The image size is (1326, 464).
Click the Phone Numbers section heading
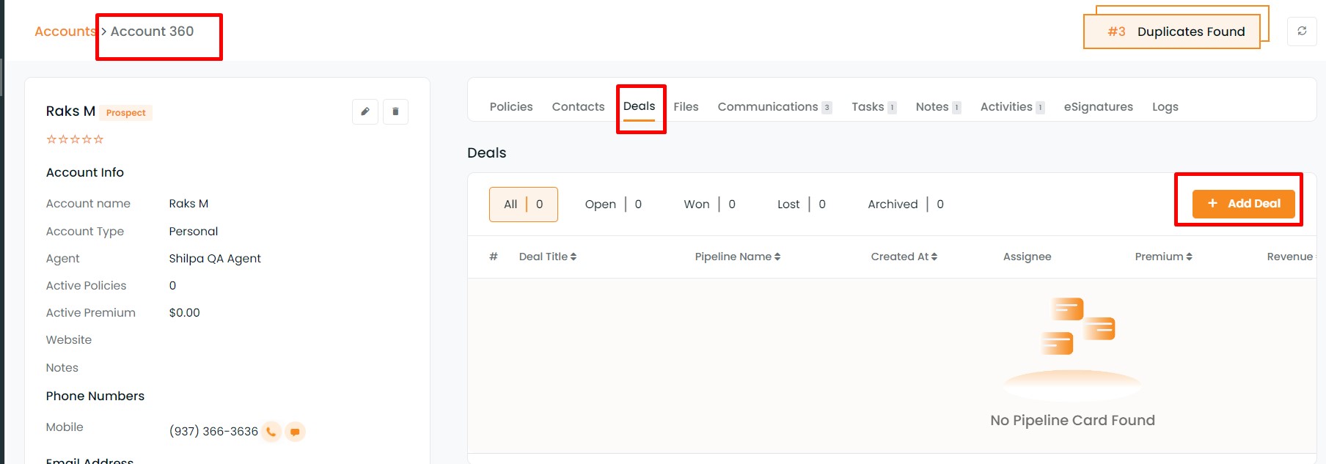(x=95, y=397)
